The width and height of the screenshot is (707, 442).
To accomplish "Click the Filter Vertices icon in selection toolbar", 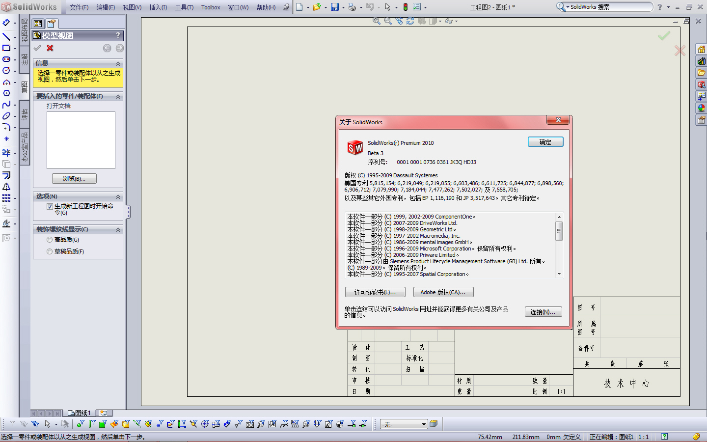I will 81,424.
